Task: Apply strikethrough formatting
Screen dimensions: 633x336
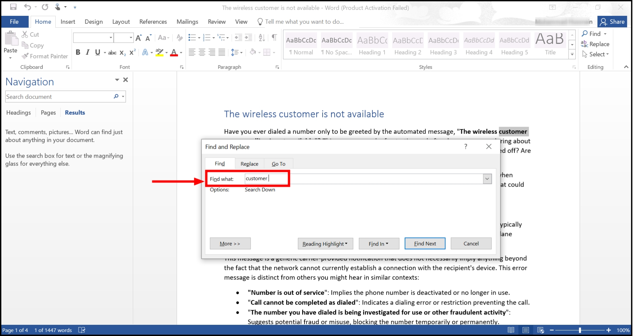Action: coord(112,52)
